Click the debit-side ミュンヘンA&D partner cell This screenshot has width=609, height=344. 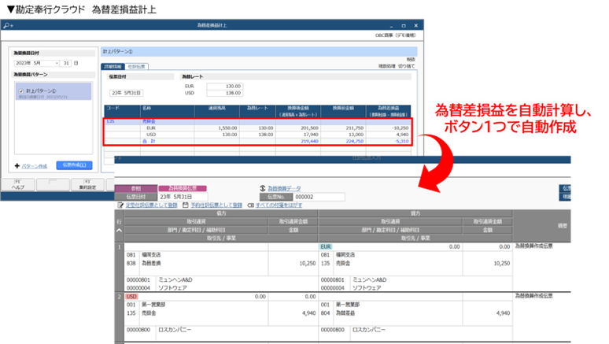(x=175, y=280)
